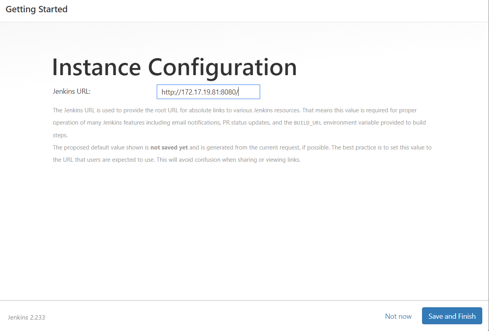Click the Instance Configuration heading
The height and width of the screenshot is (331, 489).
tap(174, 67)
